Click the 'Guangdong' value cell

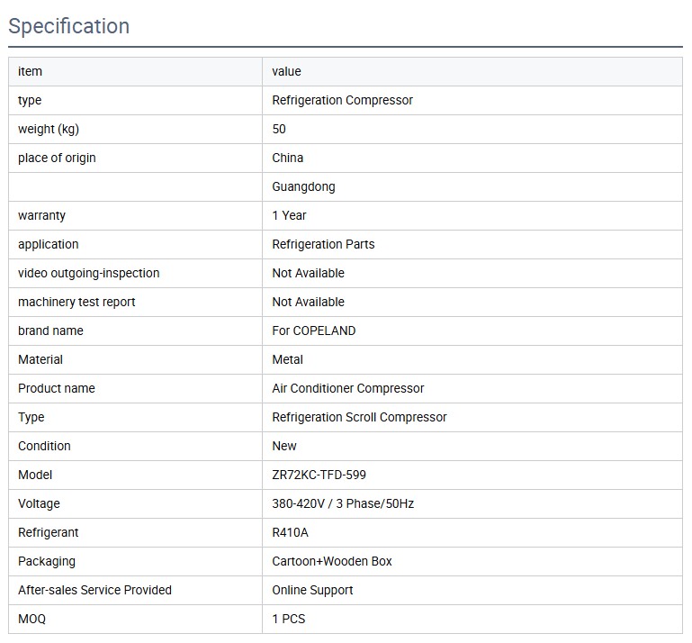303,186
